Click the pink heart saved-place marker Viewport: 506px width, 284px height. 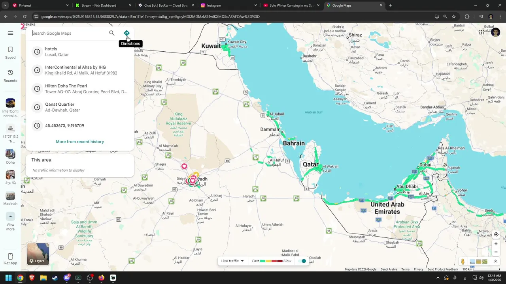tap(184, 166)
